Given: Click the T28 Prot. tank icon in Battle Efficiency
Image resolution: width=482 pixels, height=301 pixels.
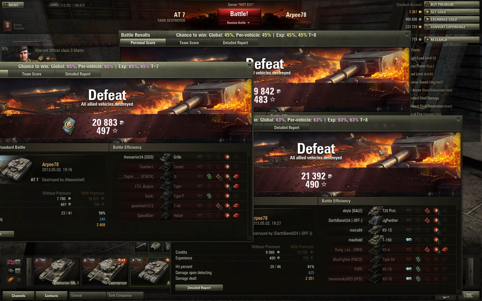Looking at the screenshot, I should [374, 211].
